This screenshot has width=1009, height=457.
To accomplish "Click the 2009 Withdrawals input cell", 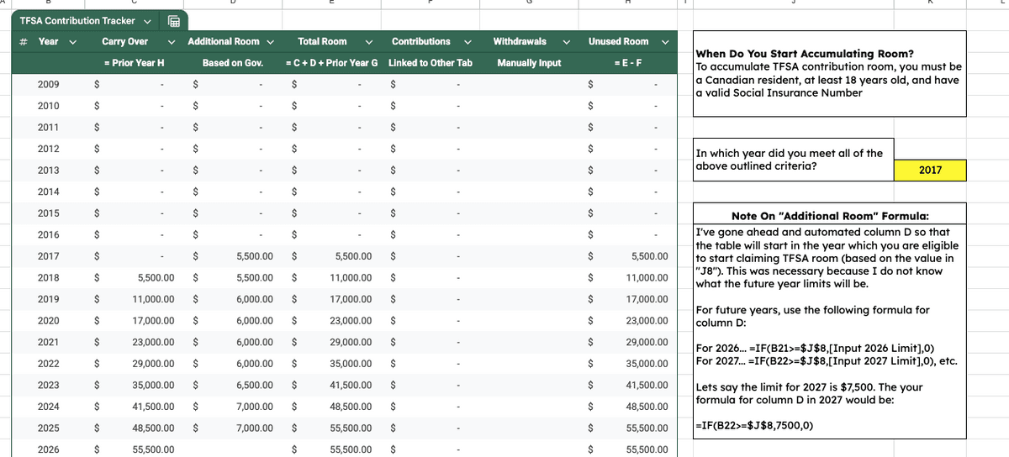I will [x=529, y=84].
